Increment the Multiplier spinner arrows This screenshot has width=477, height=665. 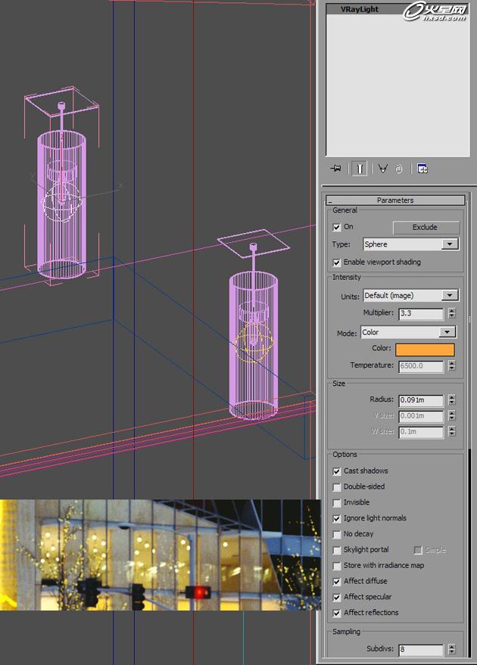(x=452, y=311)
